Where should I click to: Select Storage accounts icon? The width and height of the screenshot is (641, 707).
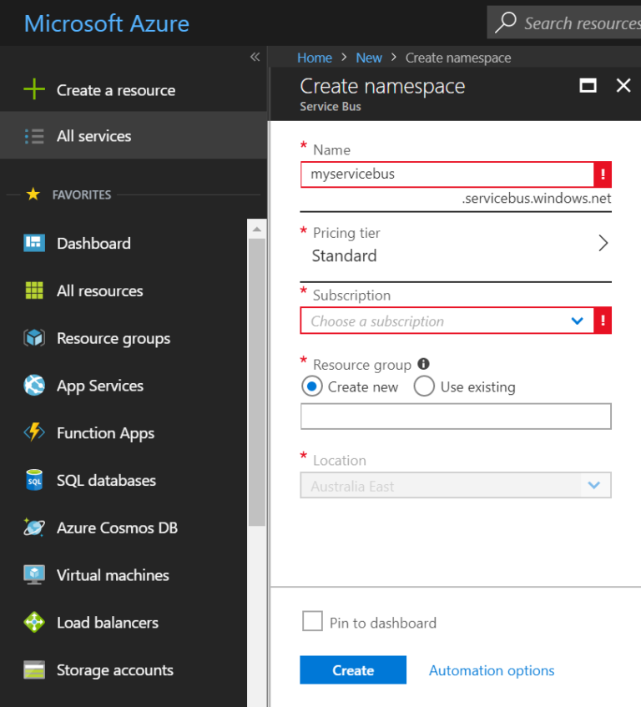(33, 669)
